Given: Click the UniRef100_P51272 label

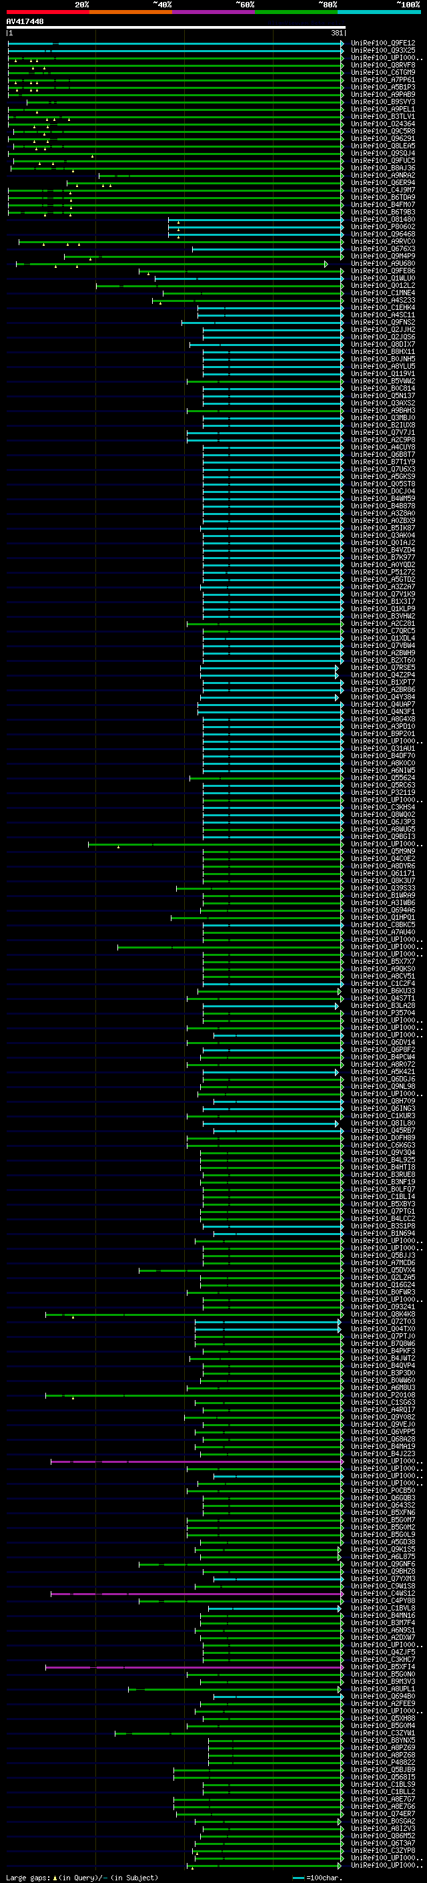Looking at the screenshot, I should pyautogui.click(x=383, y=572).
